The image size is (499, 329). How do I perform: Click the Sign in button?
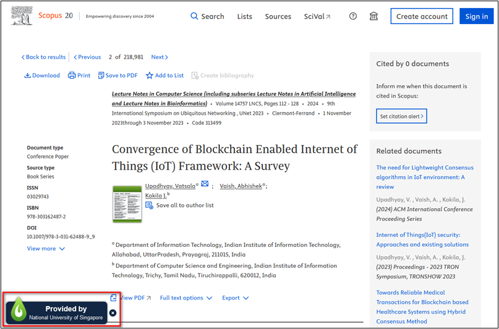coord(476,16)
